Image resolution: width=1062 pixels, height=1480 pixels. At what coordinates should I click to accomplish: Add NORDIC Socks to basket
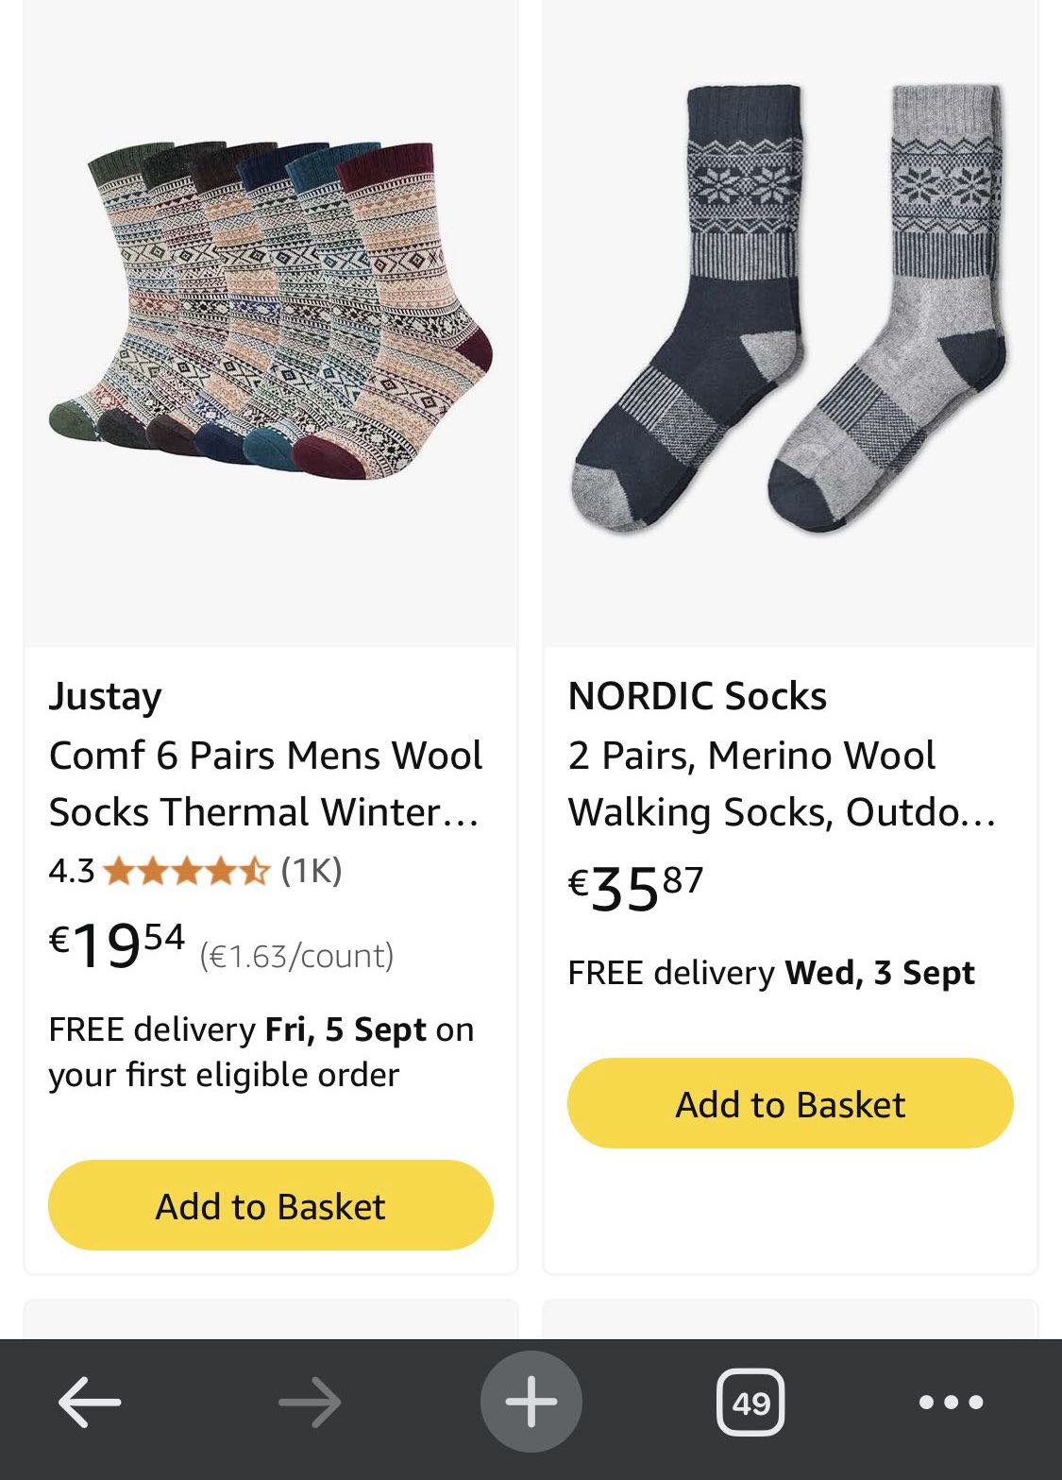pyautogui.click(x=790, y=1103)
